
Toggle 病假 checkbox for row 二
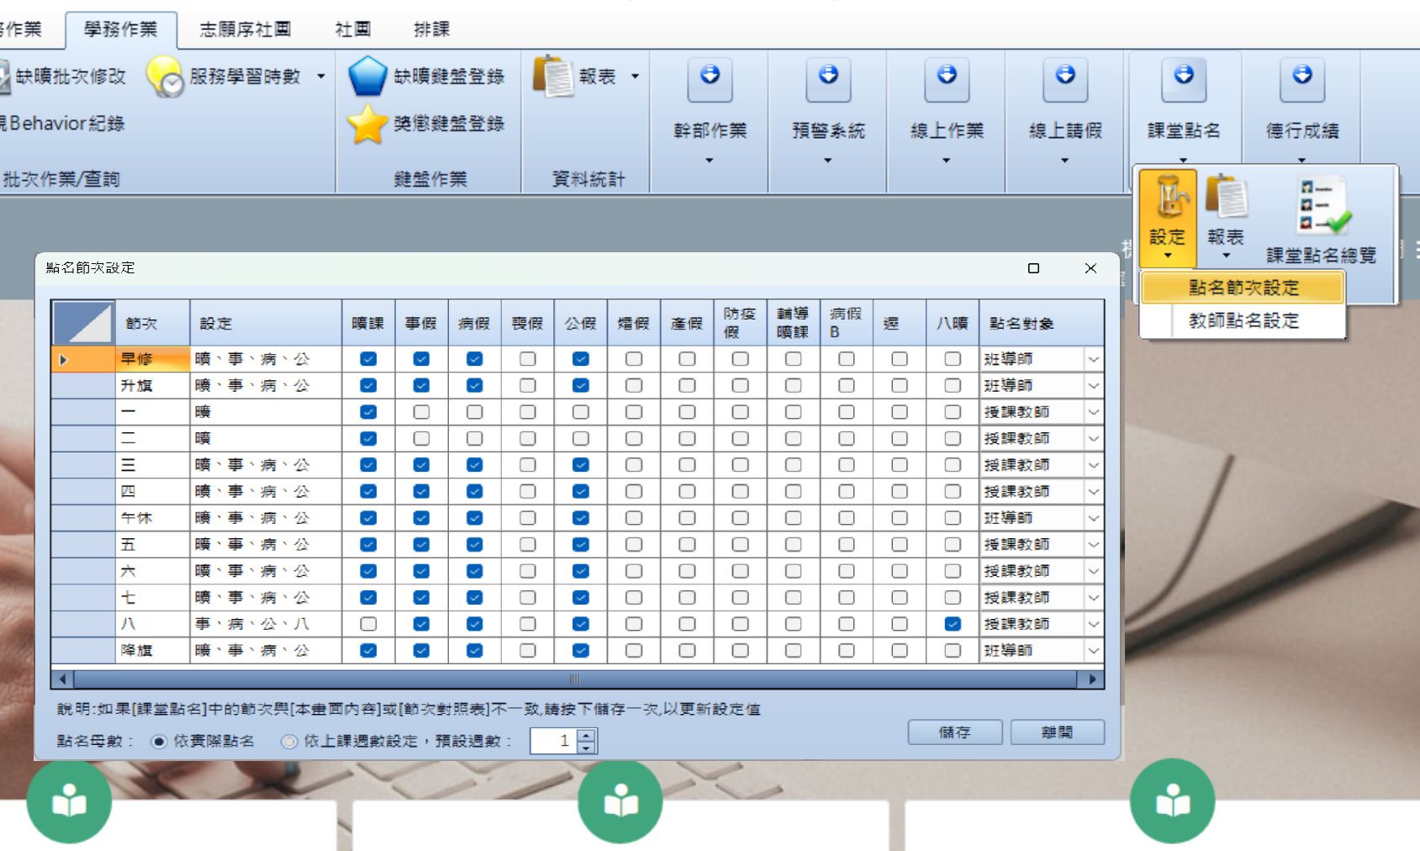coord(474,438)
